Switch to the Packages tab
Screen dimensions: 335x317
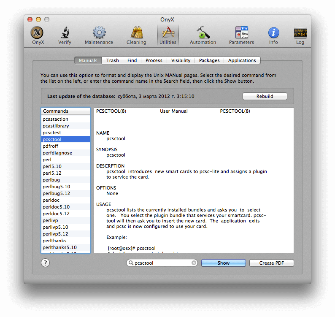(209, 60)
